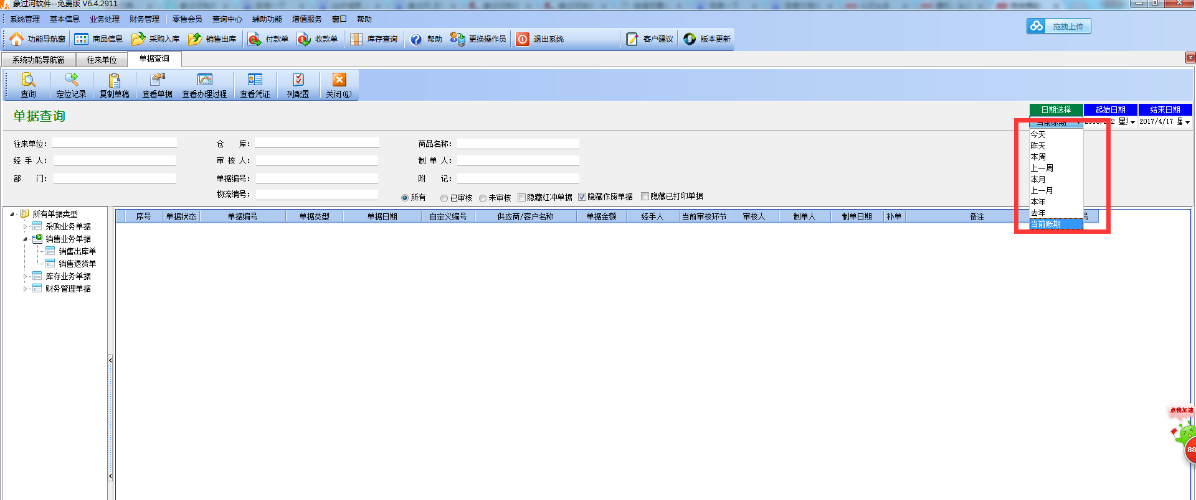Sort by the 单据日期 column header
1196x500 pixels.
(x=382, y=216)
